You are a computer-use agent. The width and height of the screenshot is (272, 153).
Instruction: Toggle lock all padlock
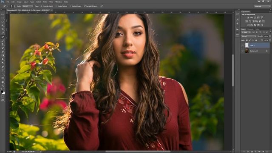pos(256,40)
